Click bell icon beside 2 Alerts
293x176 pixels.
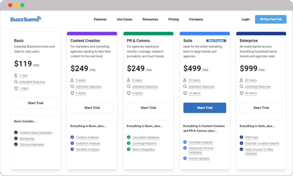(x=72, y=93)
